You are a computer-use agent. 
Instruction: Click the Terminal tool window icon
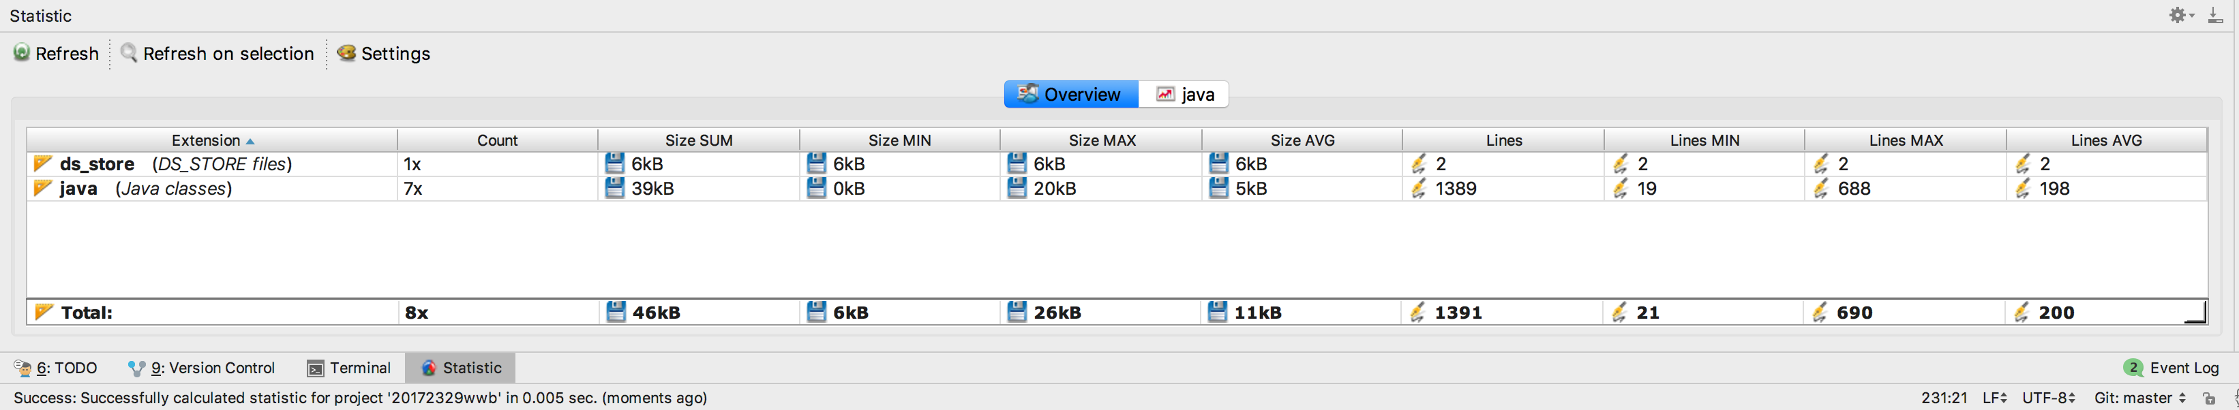pyautogui.click(x=316, y=368)
